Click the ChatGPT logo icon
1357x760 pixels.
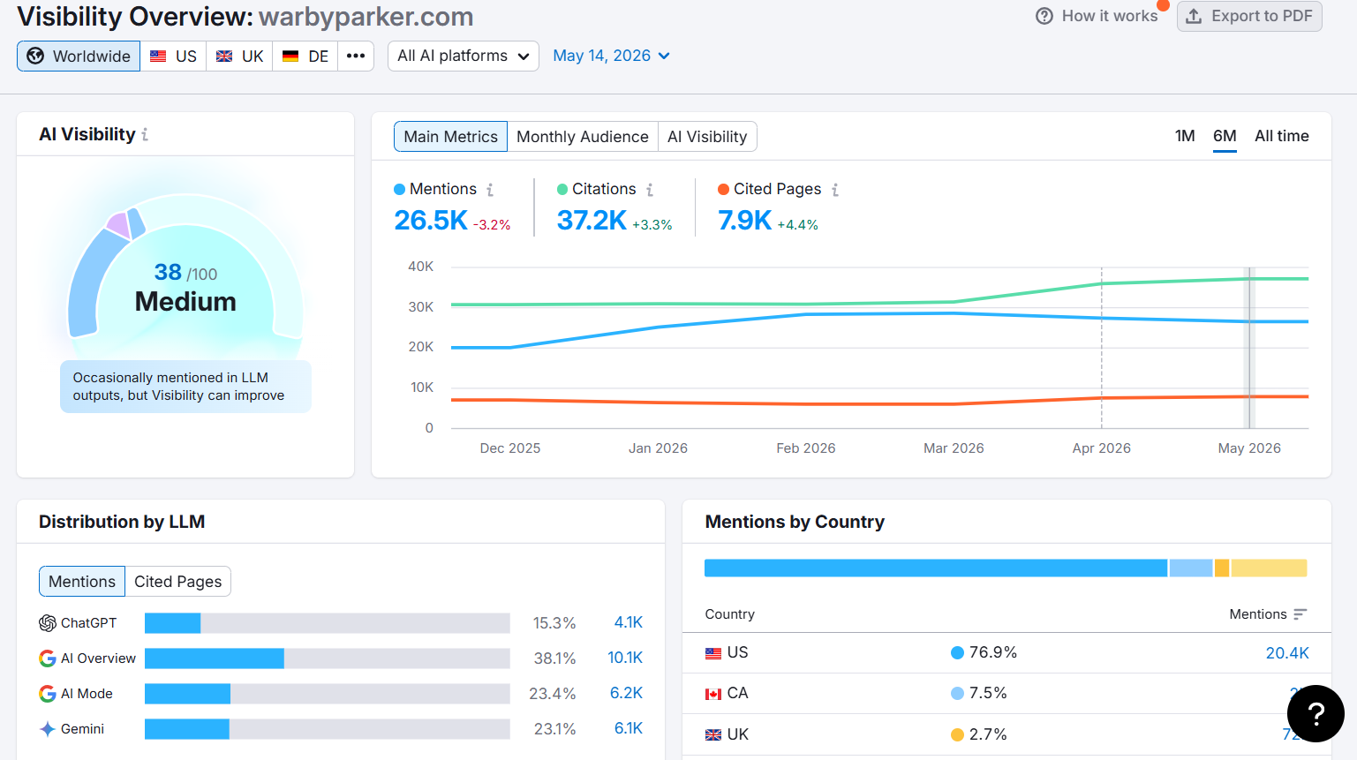[48, 623]
